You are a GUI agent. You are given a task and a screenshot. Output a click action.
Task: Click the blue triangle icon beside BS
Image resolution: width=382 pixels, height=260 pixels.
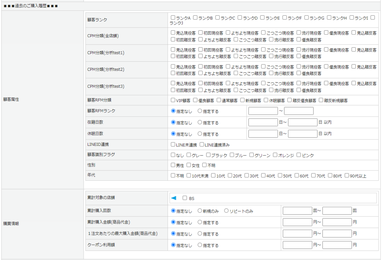click(x=173, y=198)
